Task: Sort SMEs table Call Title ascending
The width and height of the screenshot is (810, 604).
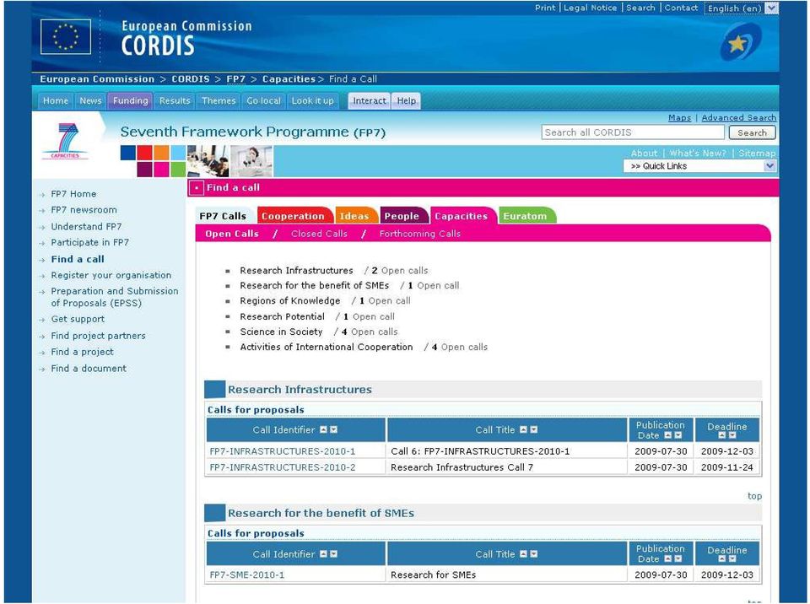Action: coord(523,554)
